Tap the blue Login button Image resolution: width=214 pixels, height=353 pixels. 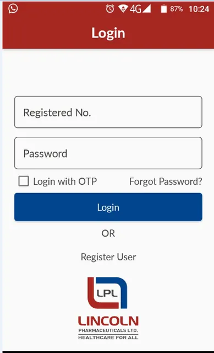point(108,207)
